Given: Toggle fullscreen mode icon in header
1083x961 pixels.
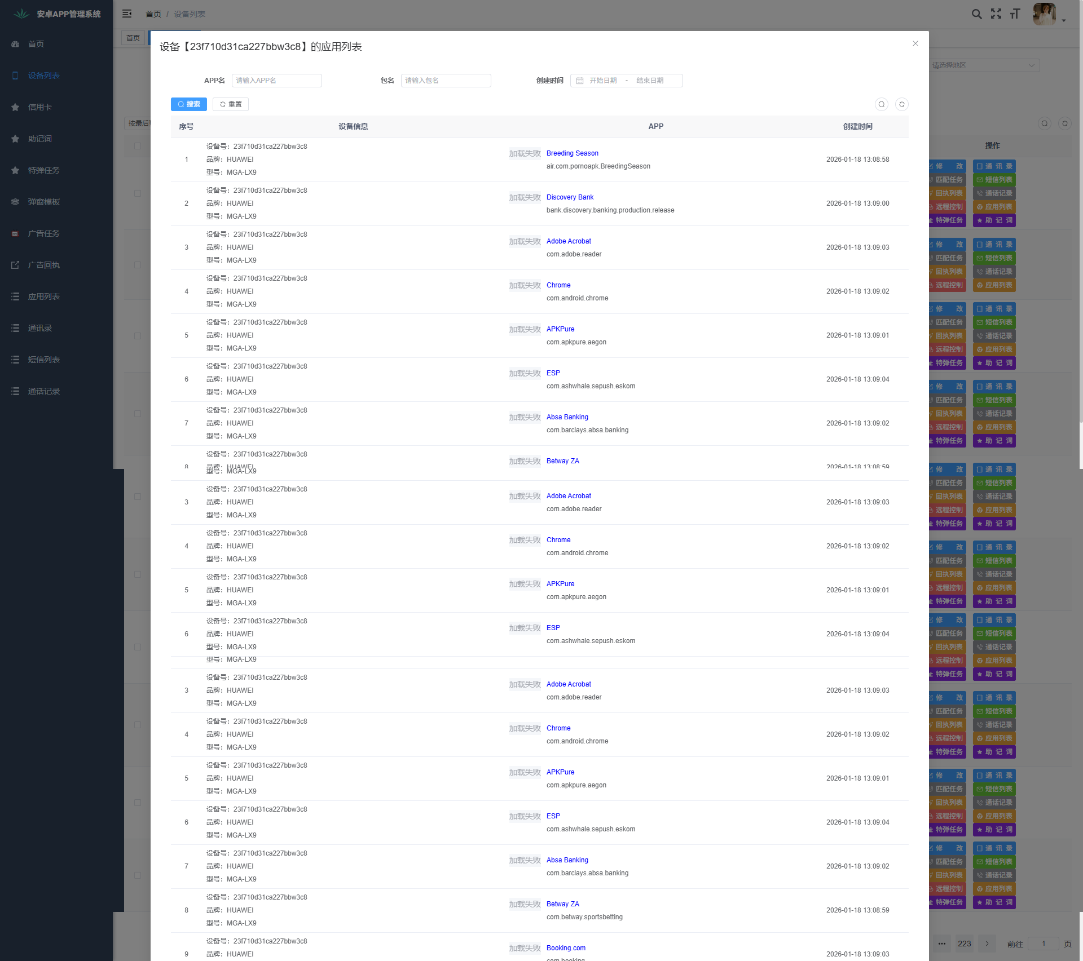Looking at the screenshot, I should (x=996, y=14).
